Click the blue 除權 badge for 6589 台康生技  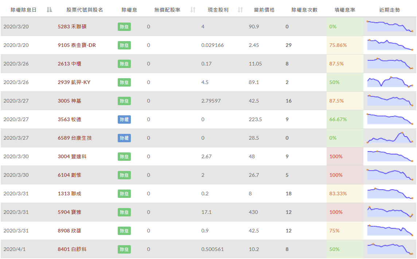[124, 138]
